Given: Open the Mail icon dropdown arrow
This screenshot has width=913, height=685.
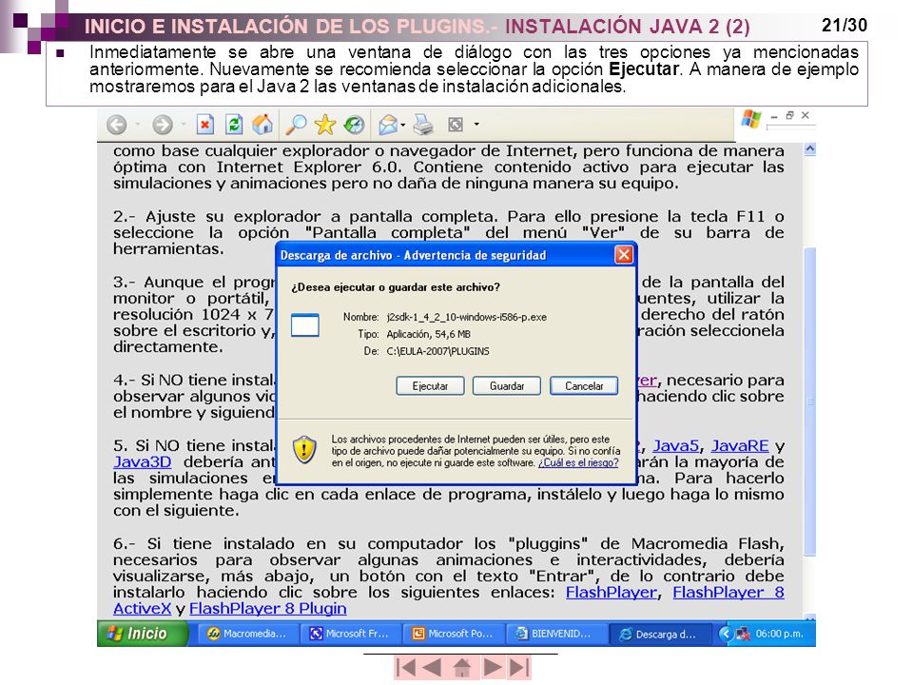Looking at the screenshot, I should coord(403,125).
